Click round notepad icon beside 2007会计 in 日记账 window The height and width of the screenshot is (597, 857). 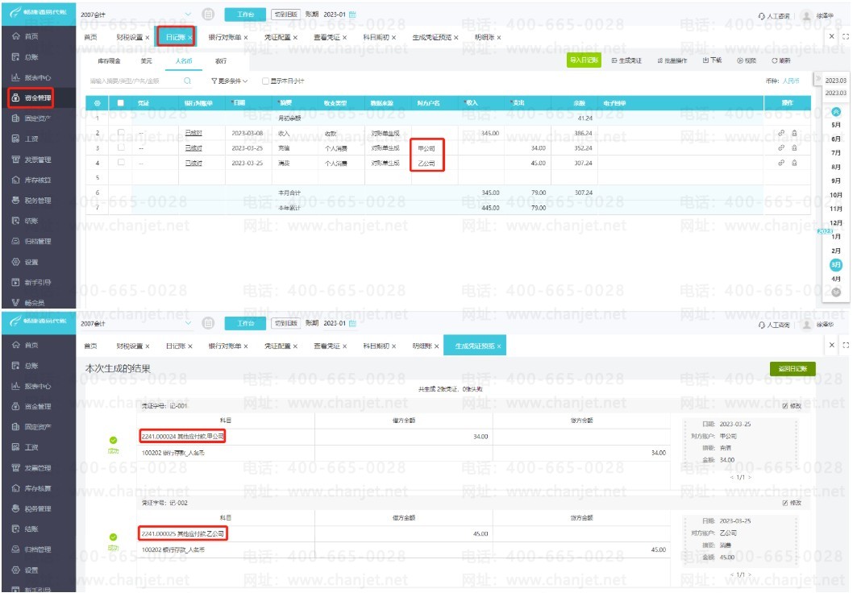pyautogui.click(x=208, y=15)
